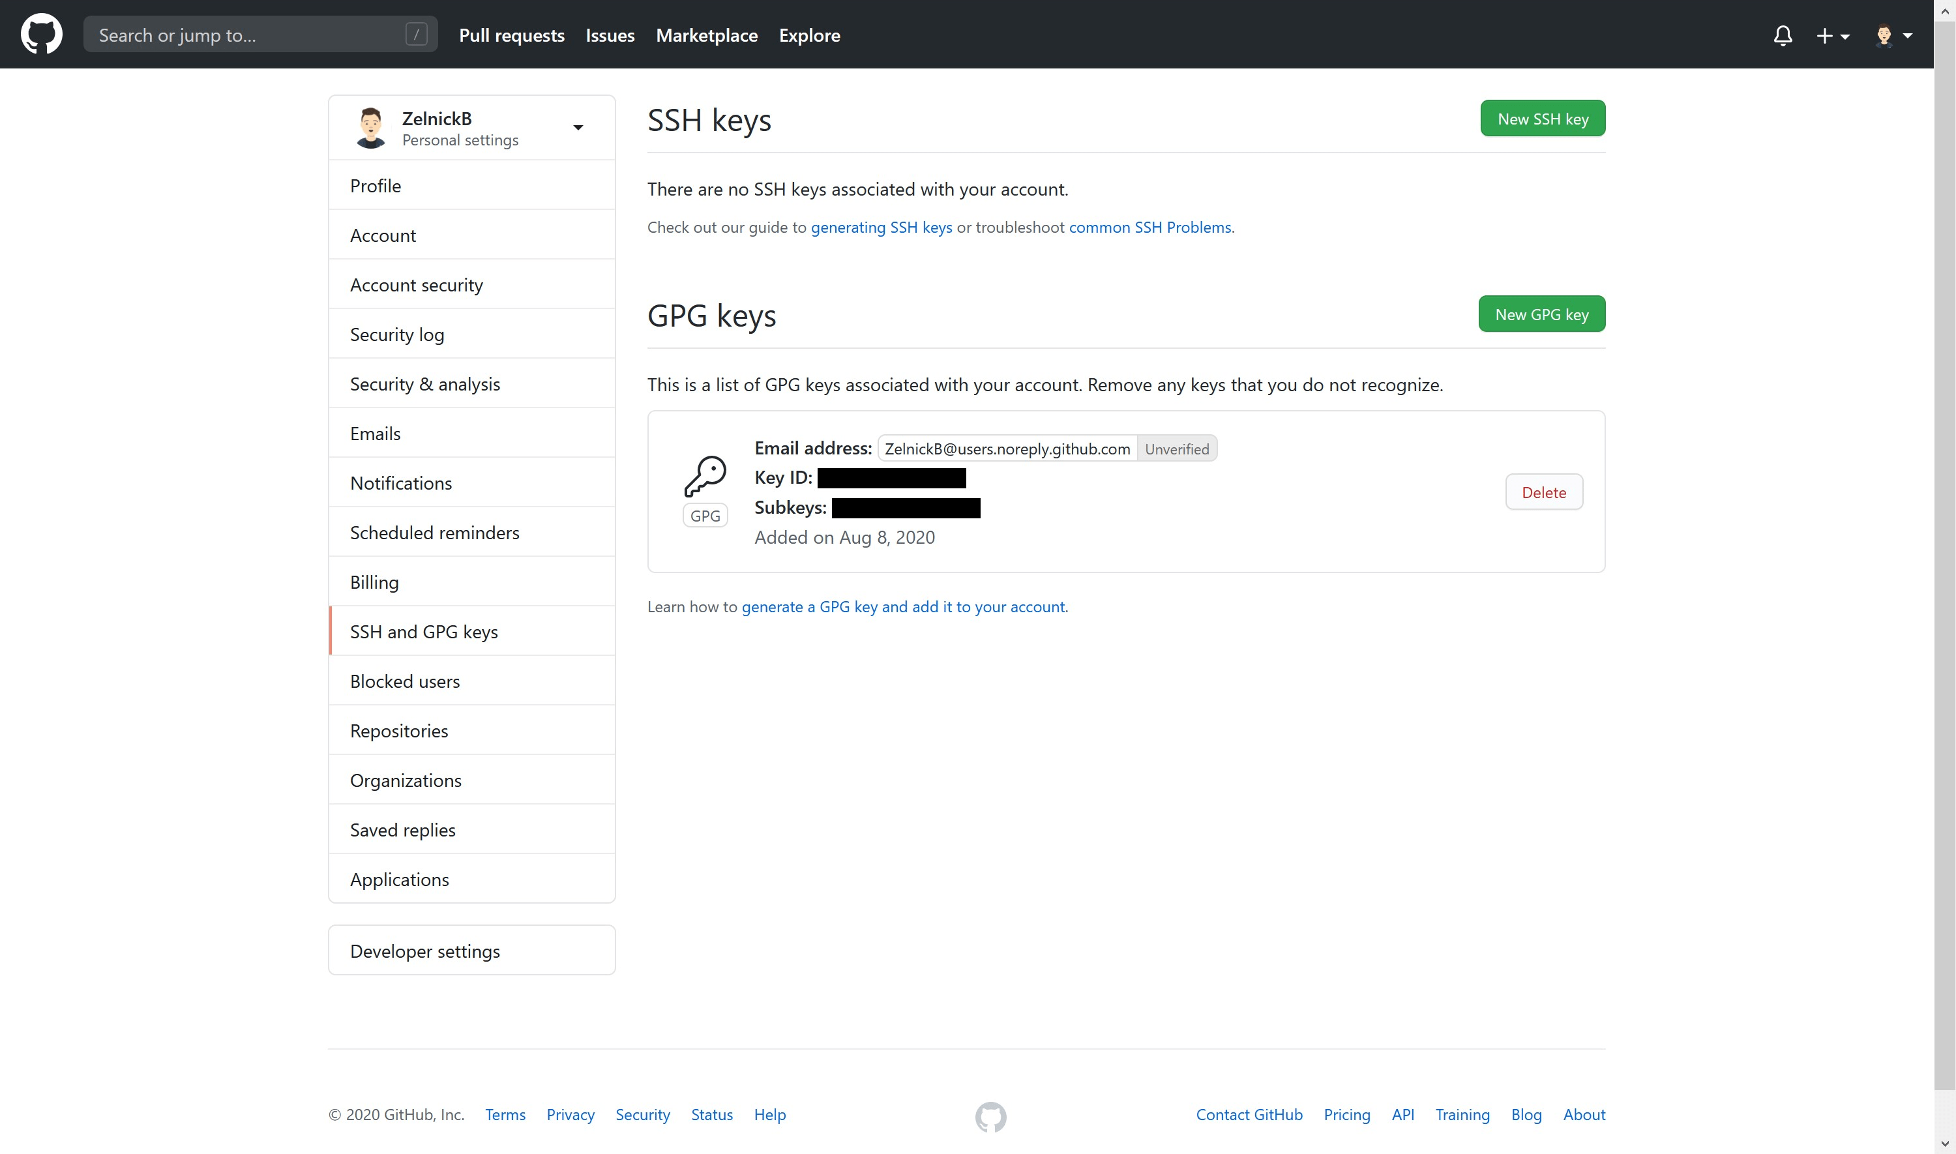Click the slash shortcut icon in search
The image size is (1956, 1154).
[x=416, y=34]
